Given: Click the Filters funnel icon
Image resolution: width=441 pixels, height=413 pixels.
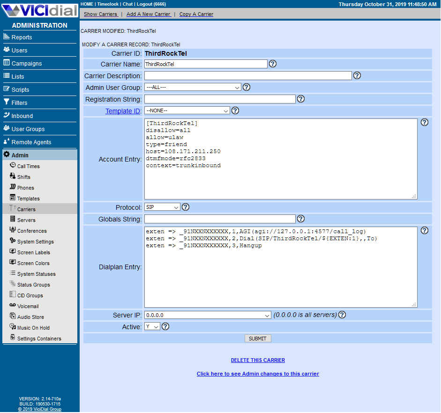Looking at the screenshot, I should [x=7, y=102].
